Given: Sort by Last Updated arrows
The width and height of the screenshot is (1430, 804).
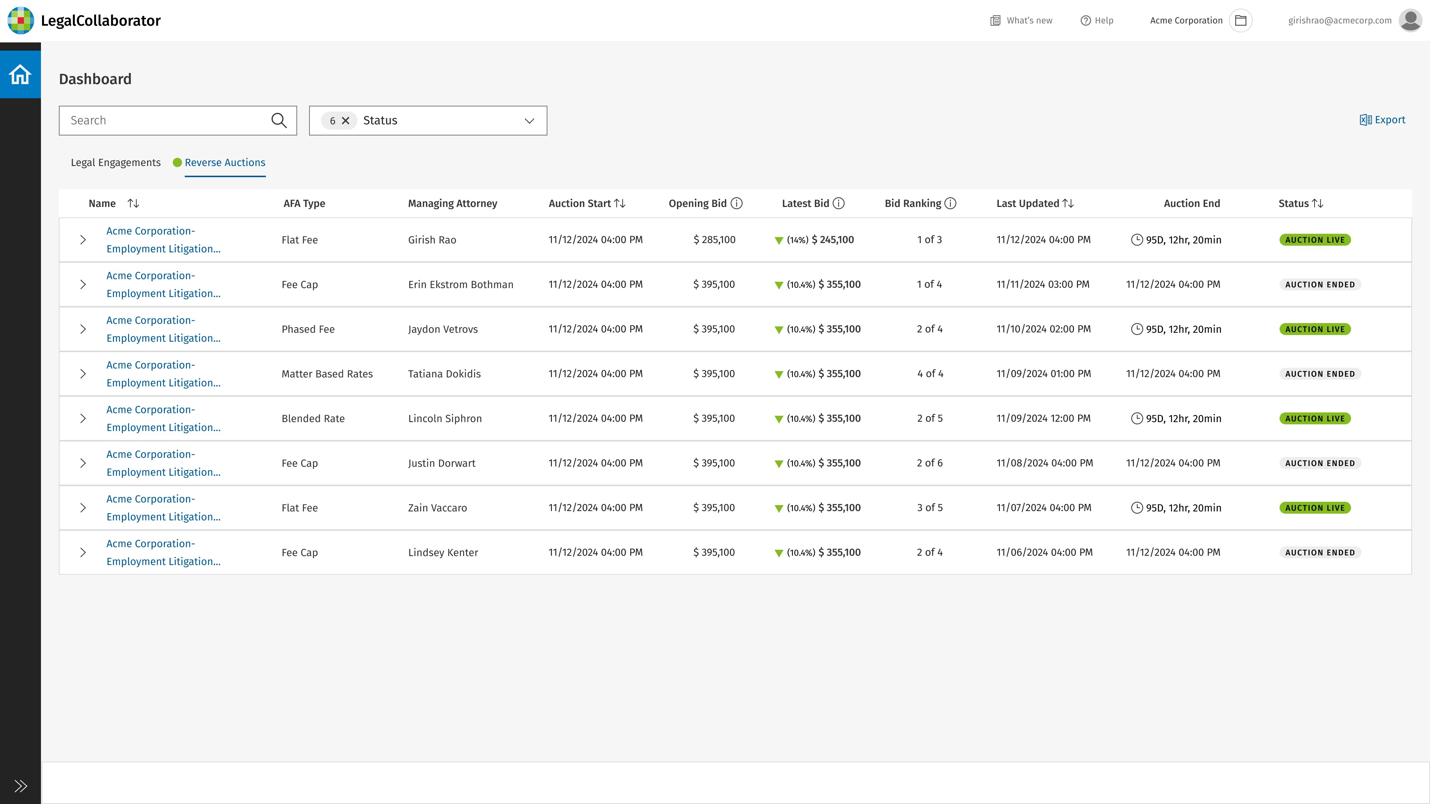Looking at the screenshot, I should [x=1068, y=203].
